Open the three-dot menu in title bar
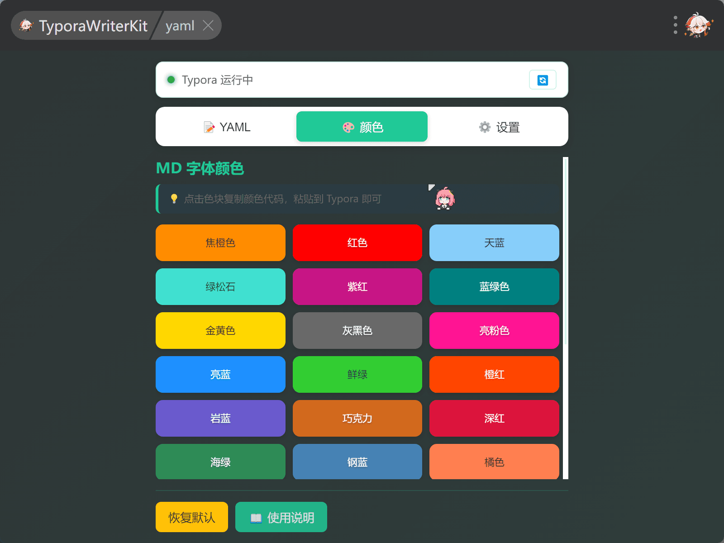Image resolution: width=724 pixels, height=543 pixels. coord(675,25)
